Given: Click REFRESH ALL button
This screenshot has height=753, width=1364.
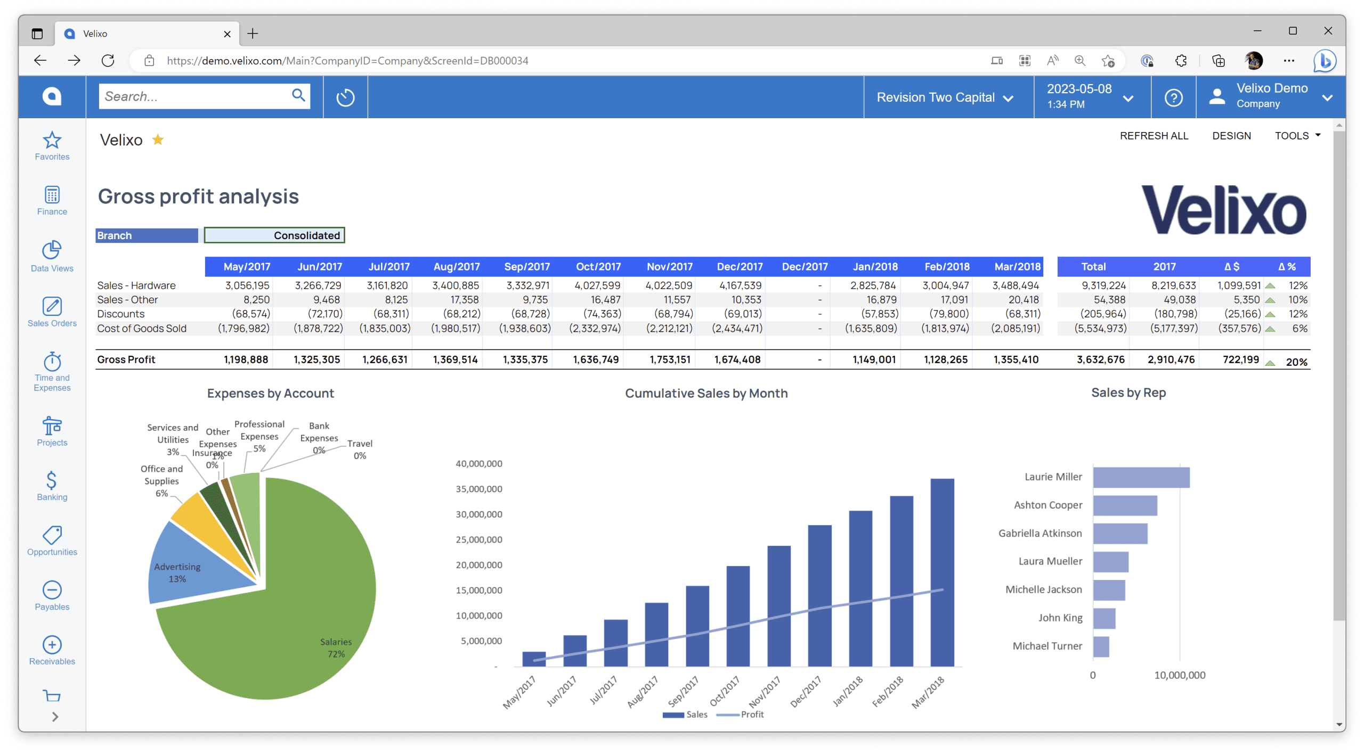Looking at the screenshot, I should pyautogui.click(x=1154, y=136).
